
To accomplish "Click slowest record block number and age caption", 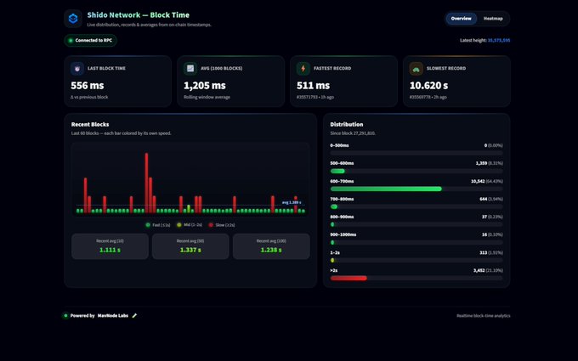I will coord(428,97).
